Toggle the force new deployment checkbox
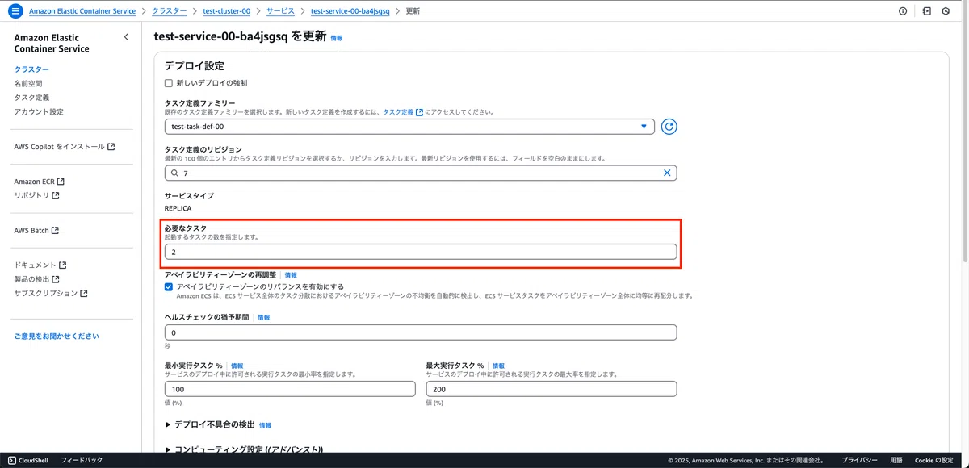 (169, 83)
